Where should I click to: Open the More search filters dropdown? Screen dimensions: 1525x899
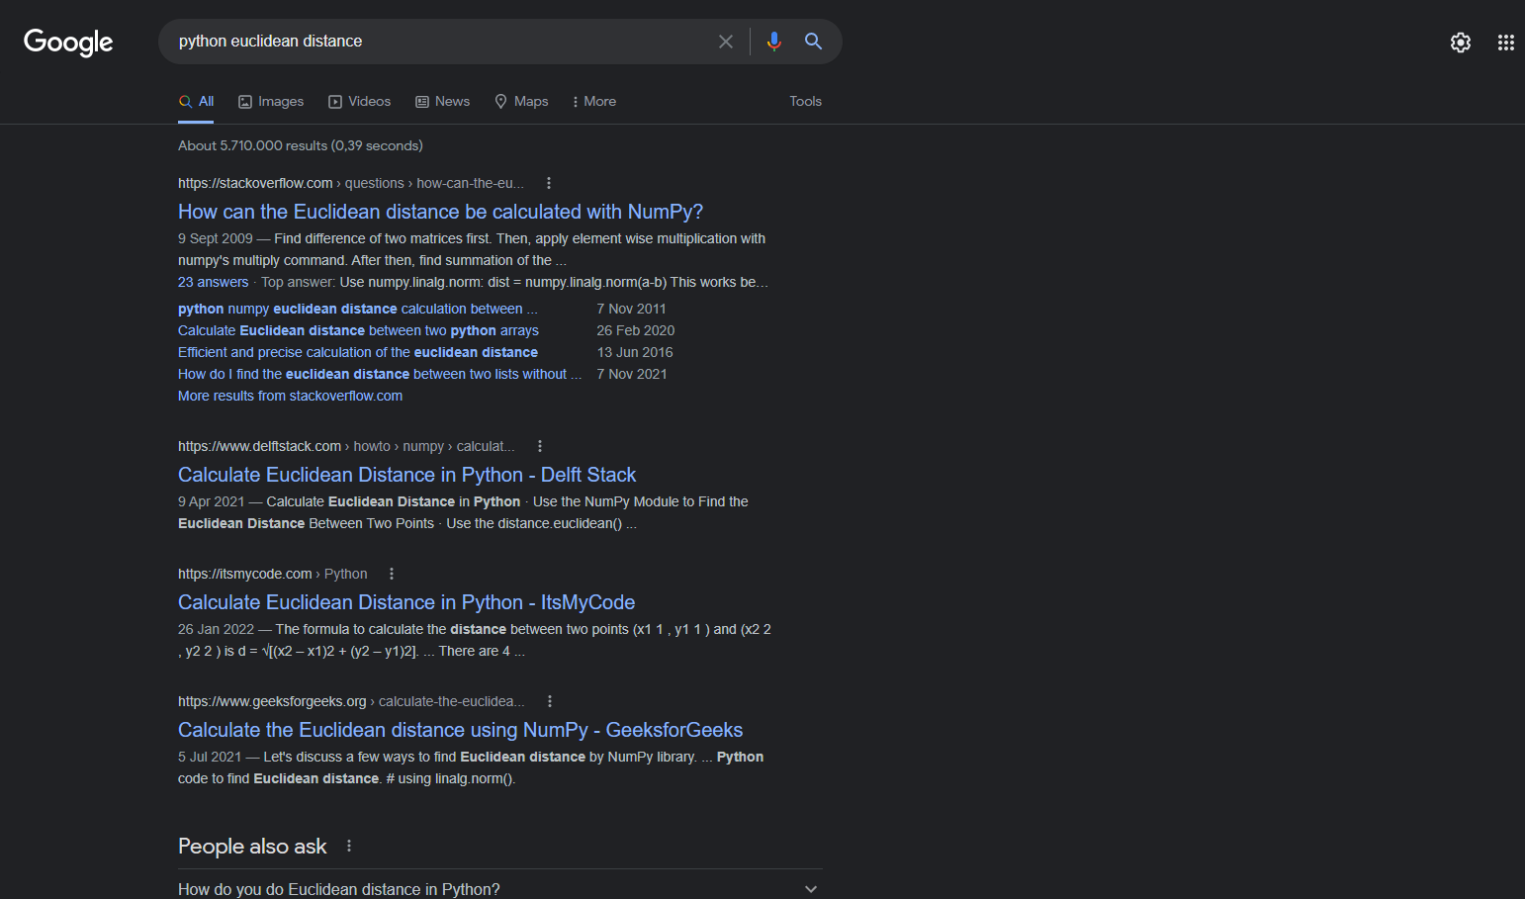593,102
